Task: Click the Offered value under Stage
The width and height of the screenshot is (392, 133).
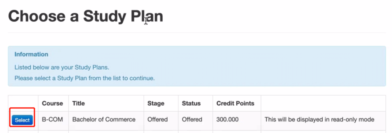Action: [158, 120]
